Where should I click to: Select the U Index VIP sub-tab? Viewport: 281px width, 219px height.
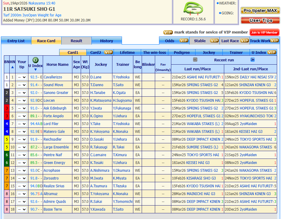tap(263, 52)
